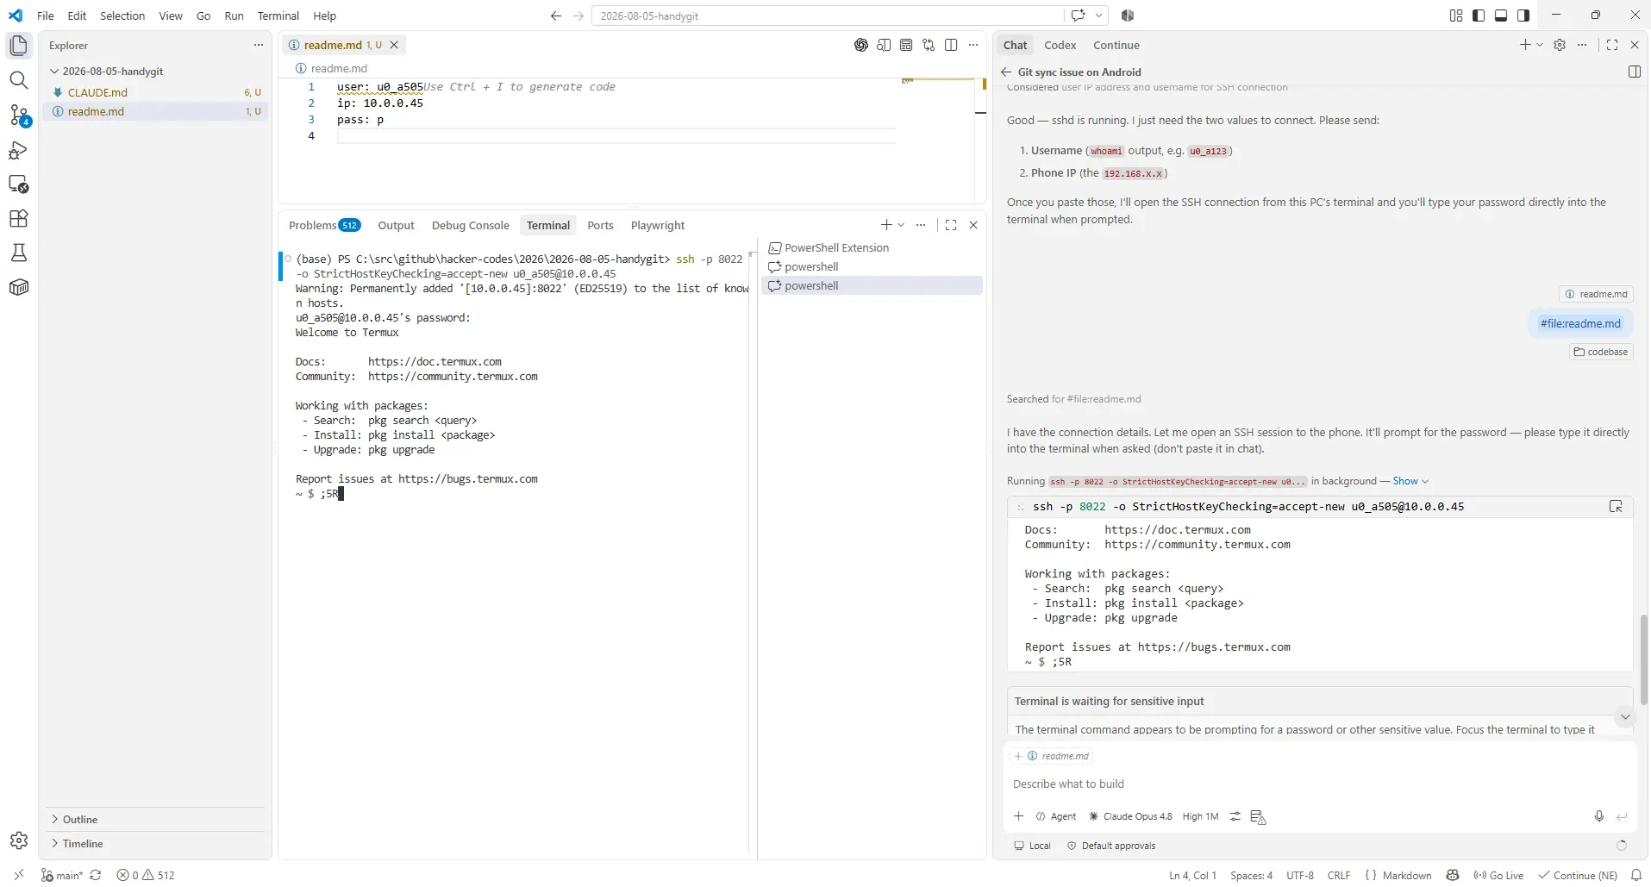Maximize the terminal panel size

point(951,225)
